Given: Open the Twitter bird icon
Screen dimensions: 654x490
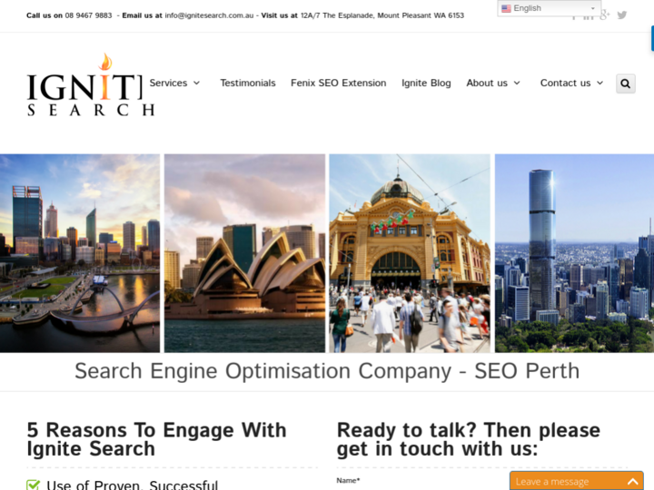Looking at the screenshot, I should click(x=622, y=15).
